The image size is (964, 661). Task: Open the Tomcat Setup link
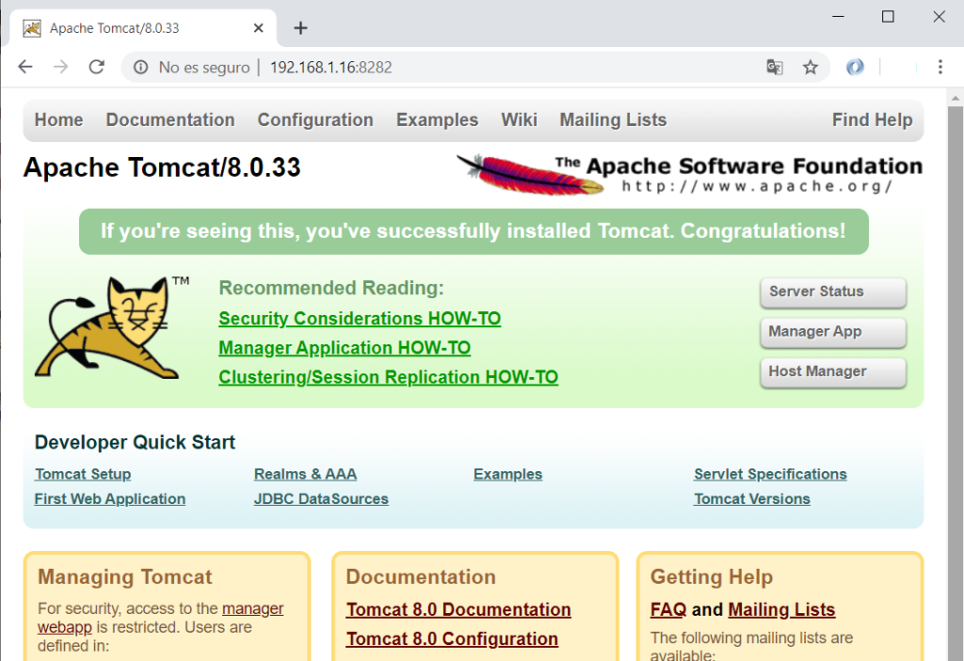(83, 474)
